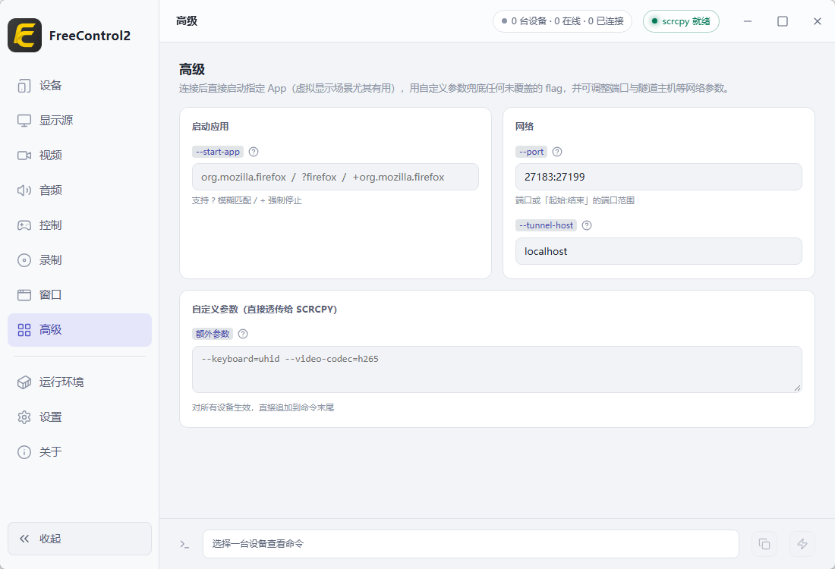
Task: Click the 设备 phone icon in the sidebar
Action: (24, 86)
